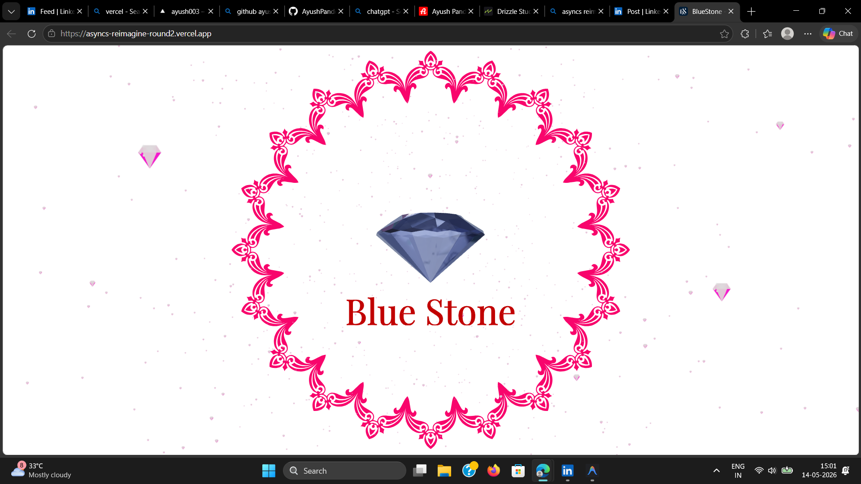Click the browser refresh icon

tap(31, 34)
